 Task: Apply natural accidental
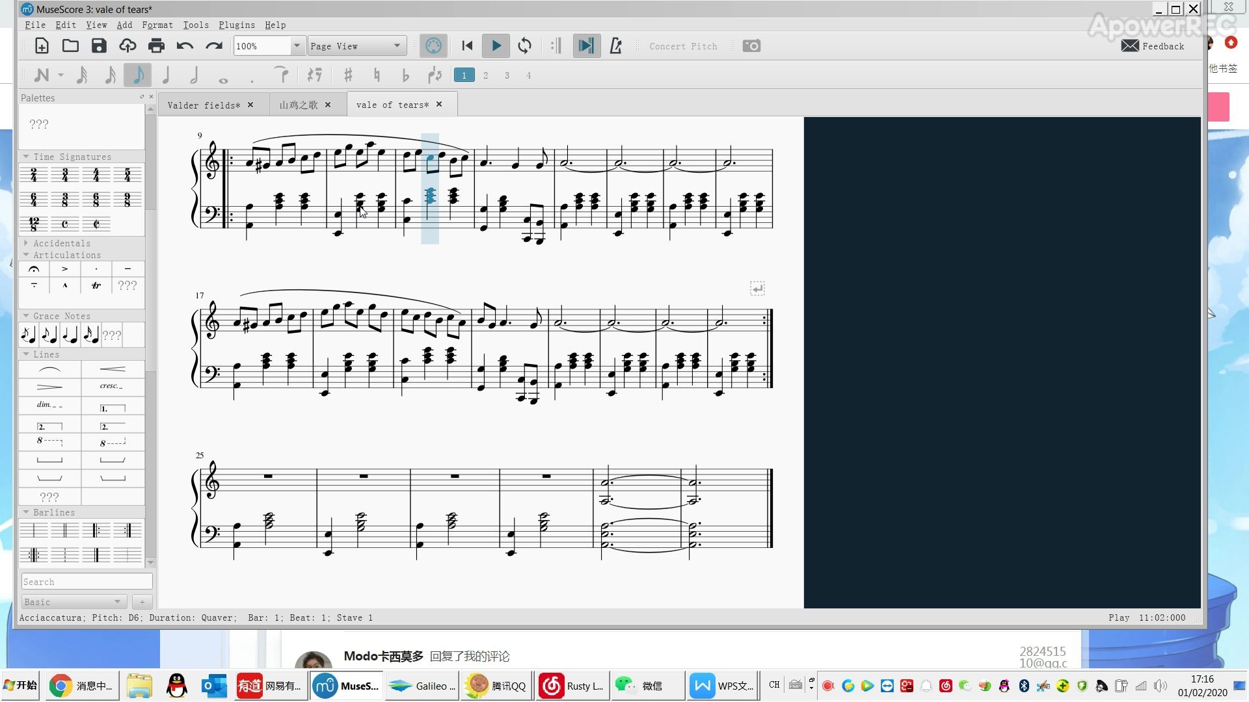[x=377, y=75]
